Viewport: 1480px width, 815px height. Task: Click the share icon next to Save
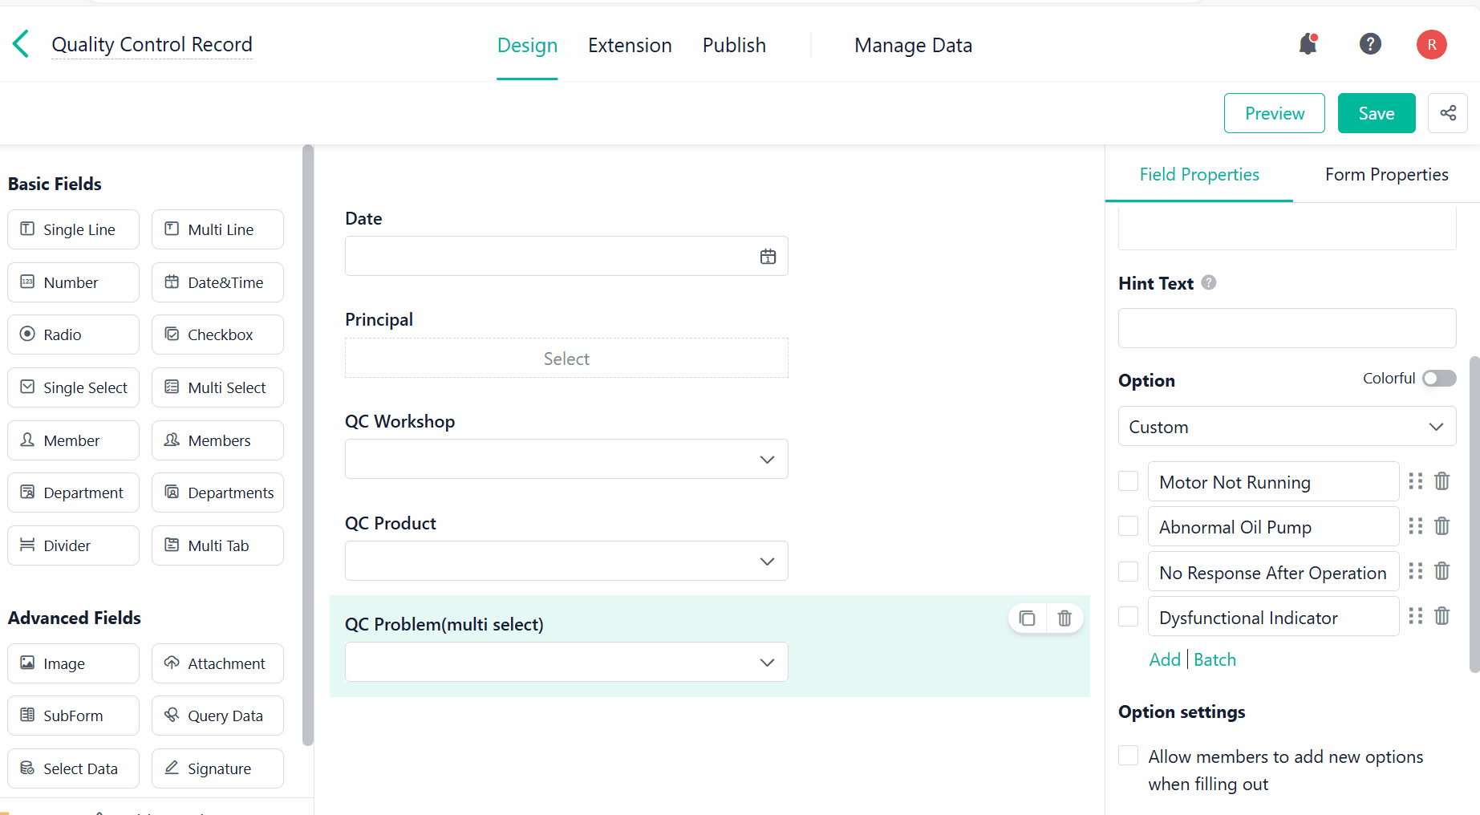[1448, 113]
